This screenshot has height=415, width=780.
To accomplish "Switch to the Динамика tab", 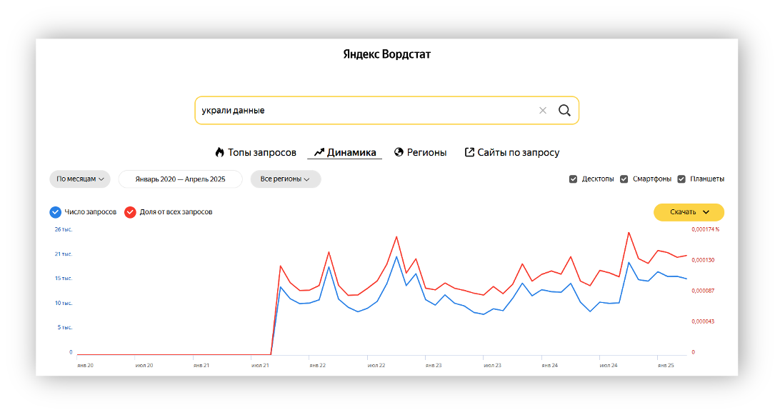I will tap(345, 152).
